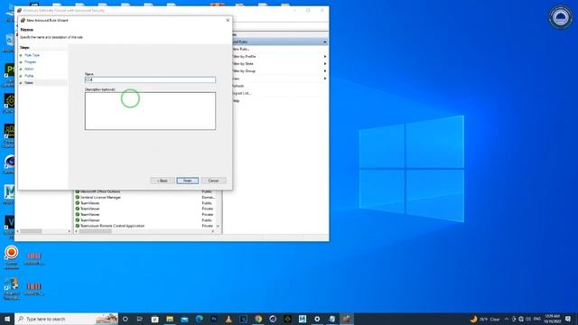Open File Explorer from the taskbar
578x325 pixels.
[170, 319]
